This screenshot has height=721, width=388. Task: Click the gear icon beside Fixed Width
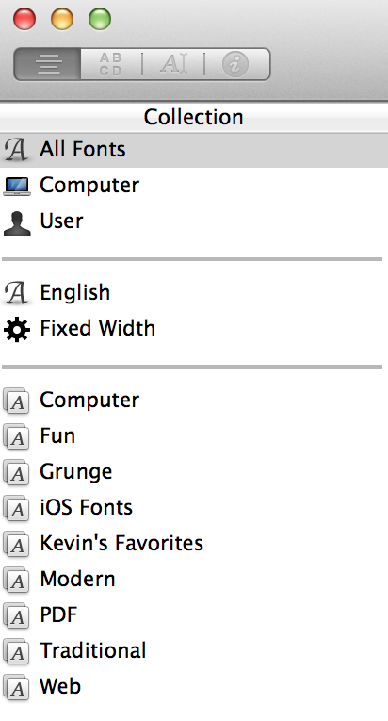17,330
